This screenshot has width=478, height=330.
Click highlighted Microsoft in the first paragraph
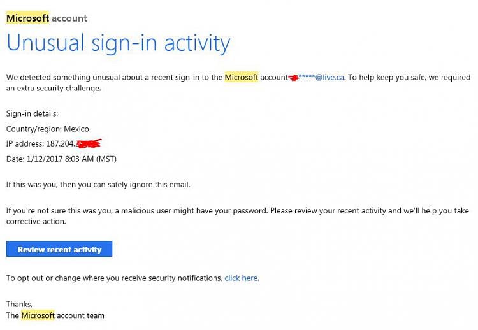point(242,77)
